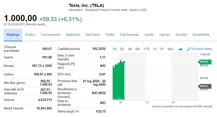This screenshot has width=217, height=117.
Task: Select the 1D chart range
Action: tap(115, 49)
